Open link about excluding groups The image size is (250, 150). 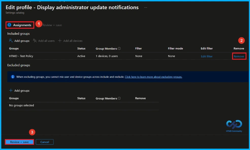pos(153,77)
